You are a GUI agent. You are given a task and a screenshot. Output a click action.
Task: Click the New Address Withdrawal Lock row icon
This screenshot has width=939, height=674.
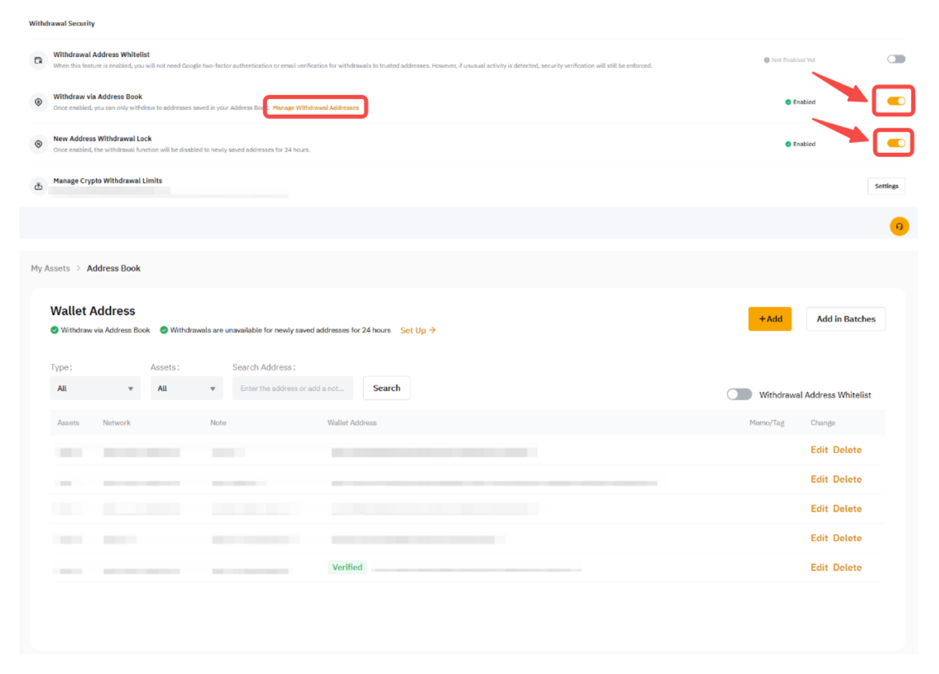(x=38, y=144)
